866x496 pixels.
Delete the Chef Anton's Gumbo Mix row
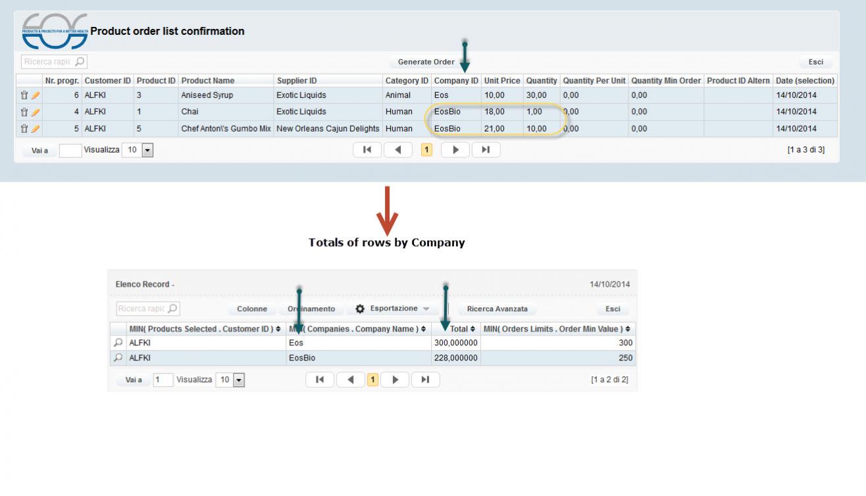[x=24, y=129]
